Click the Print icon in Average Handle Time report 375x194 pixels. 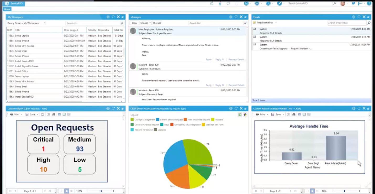pyautogui.click(x=257, y=114)
